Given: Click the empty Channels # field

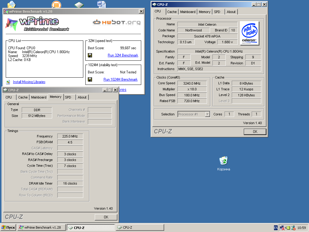Looking at the screenshot, I should pyautogui.click(x=100, y=110).
